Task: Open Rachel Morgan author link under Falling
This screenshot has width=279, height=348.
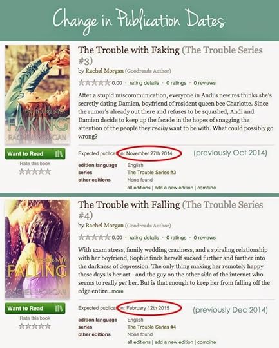Action: pos(104,226)
